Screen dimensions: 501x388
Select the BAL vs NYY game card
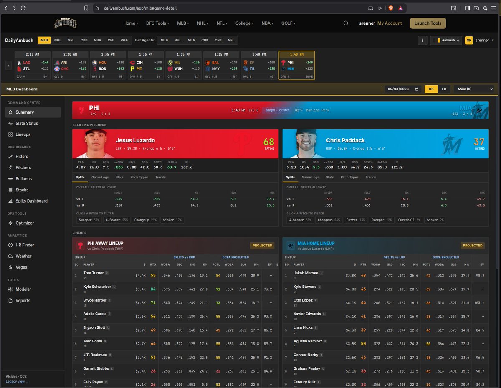pyautogui.click(x=221, y=66)
